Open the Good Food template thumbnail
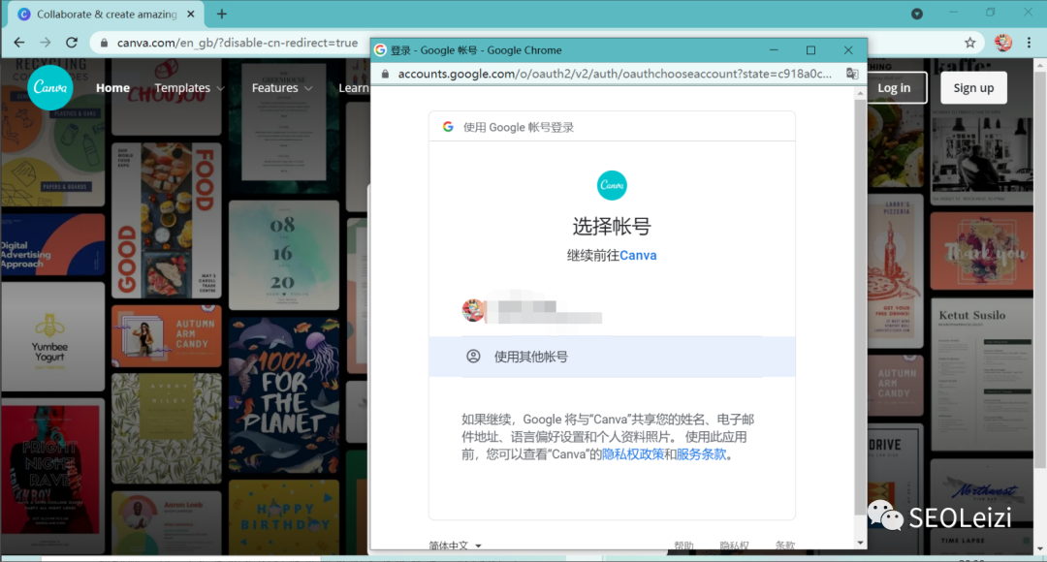 [167, 220]
